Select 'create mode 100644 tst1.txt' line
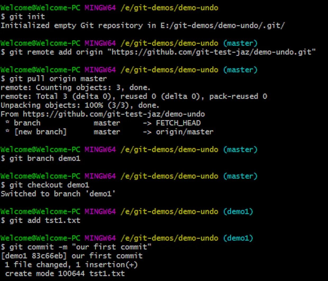Screen dimensions: 328x281 click(65, 273)
